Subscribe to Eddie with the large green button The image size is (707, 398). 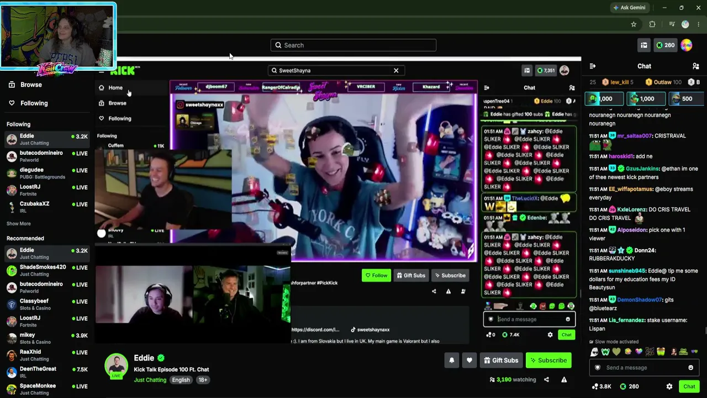point(549,360)
